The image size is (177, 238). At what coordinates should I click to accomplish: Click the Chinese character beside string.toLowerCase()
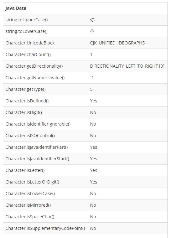click(92, 31)
